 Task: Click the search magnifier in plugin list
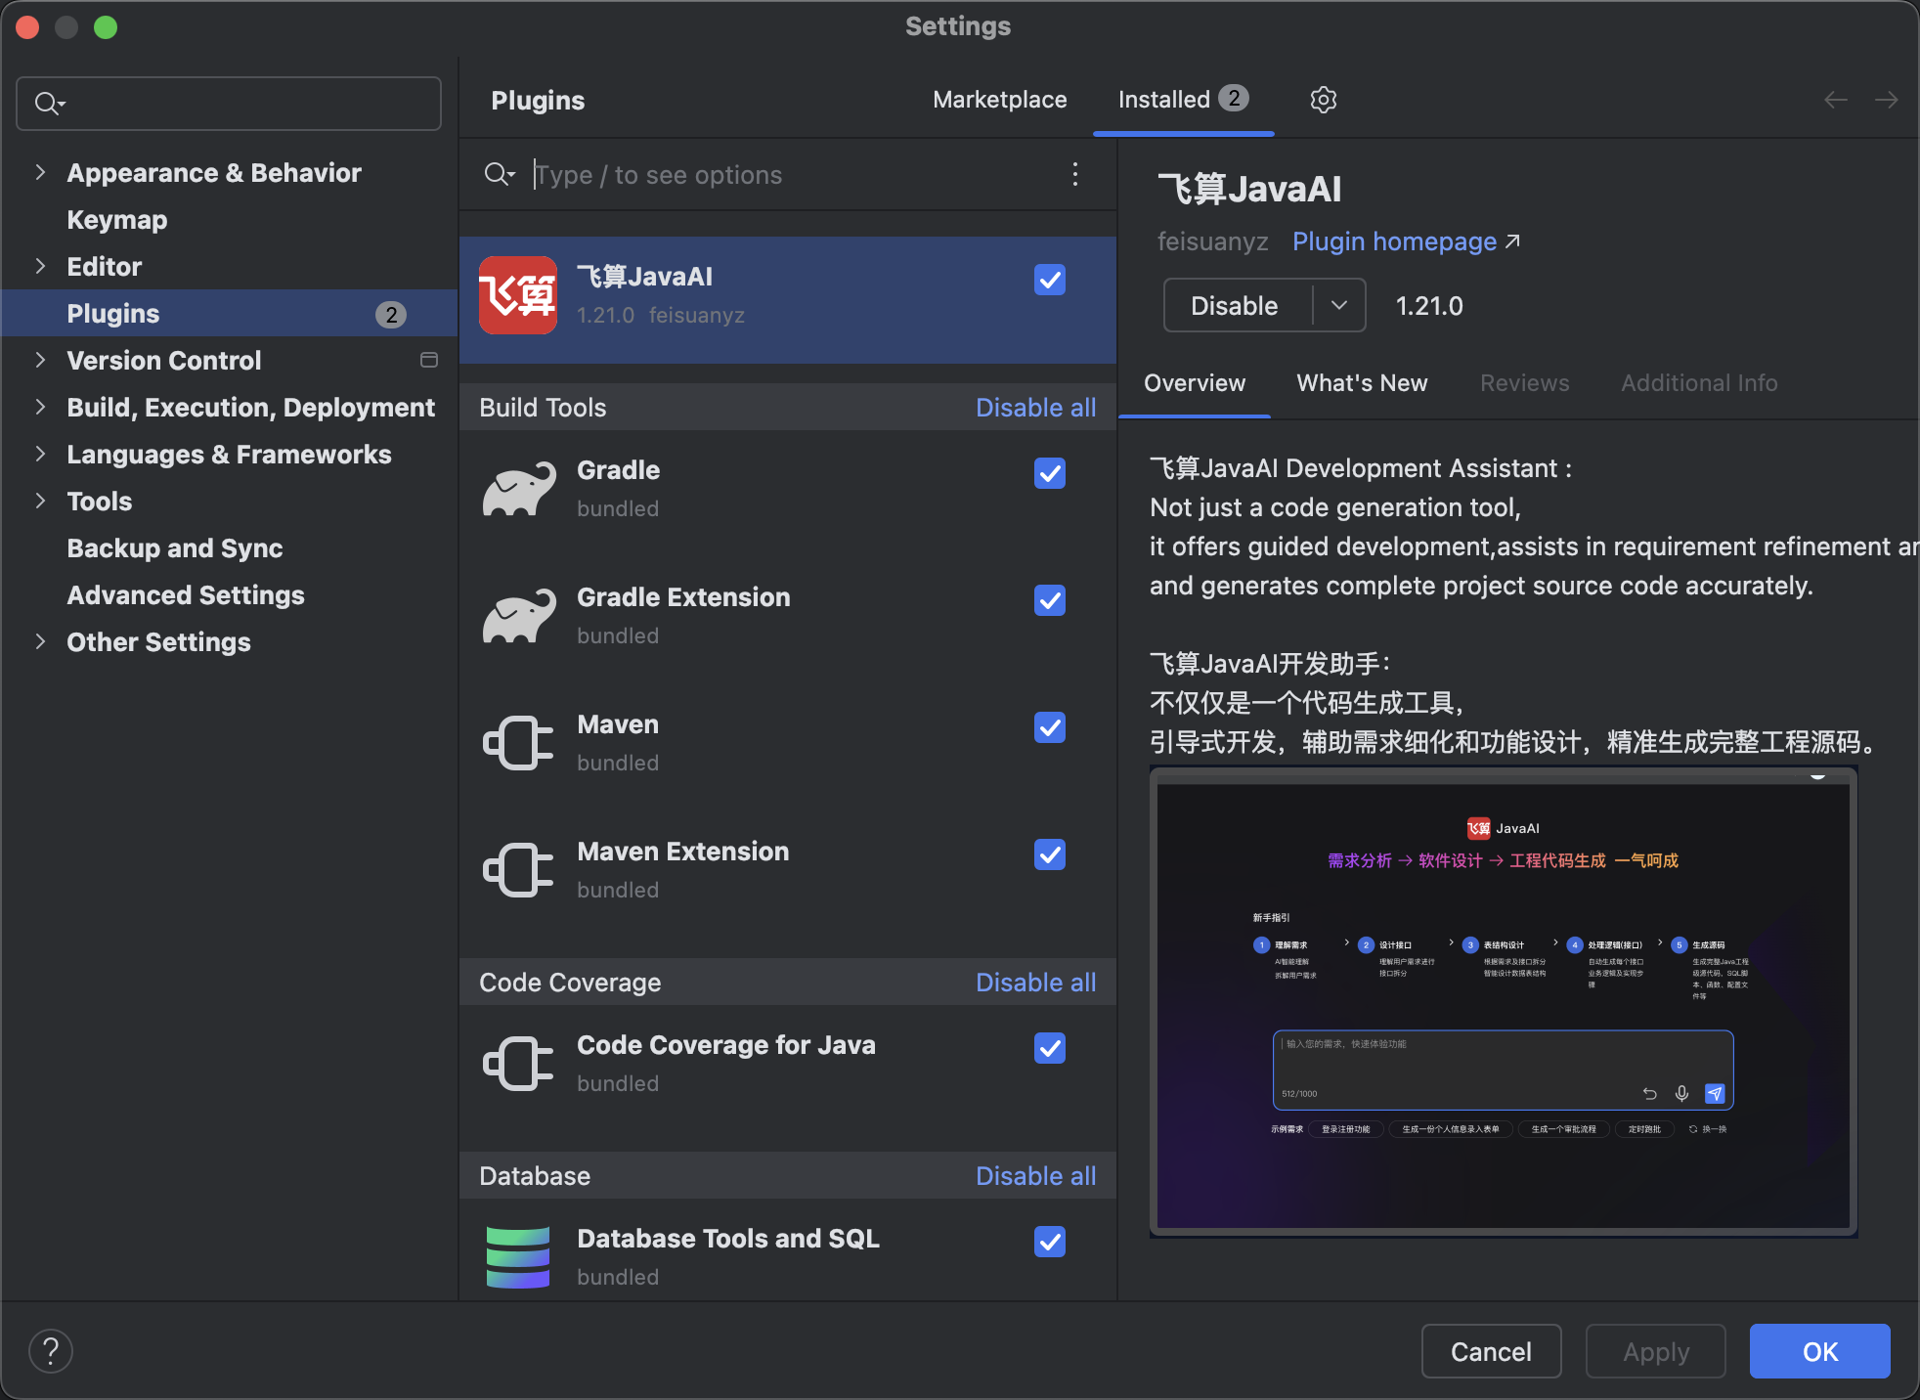point(499,174)
